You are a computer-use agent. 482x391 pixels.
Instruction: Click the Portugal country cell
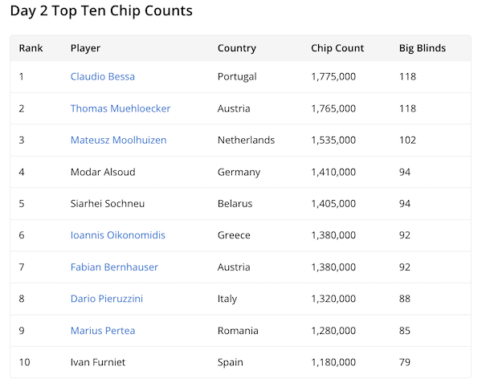click(239, 77)
